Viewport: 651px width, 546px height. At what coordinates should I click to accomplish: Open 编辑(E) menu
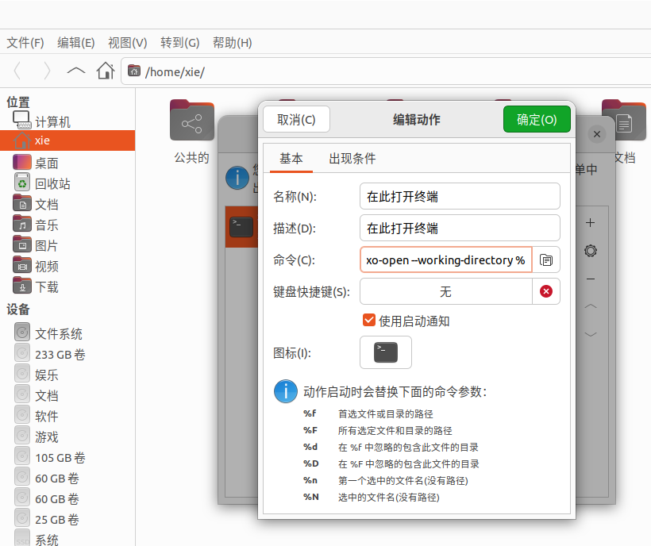(76, 42)
